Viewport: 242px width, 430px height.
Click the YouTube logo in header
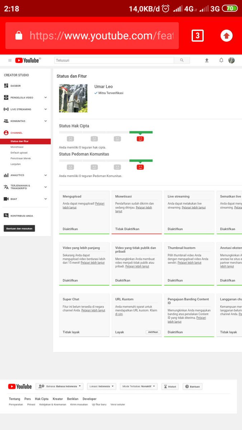point(28,60)
